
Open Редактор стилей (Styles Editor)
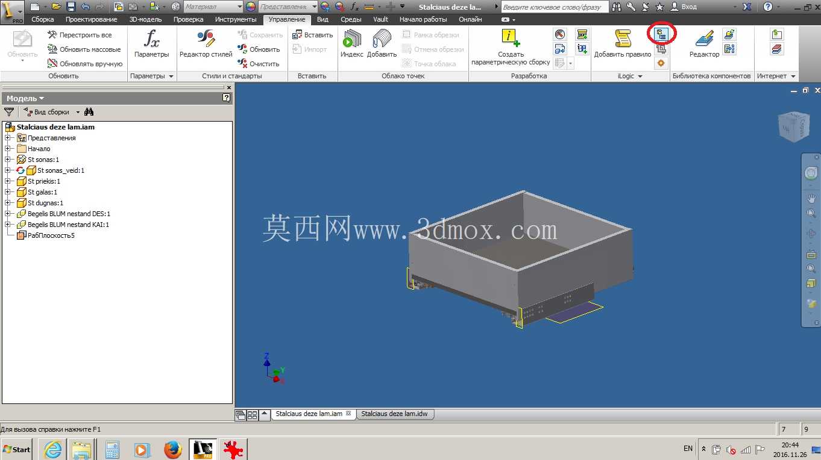tap(206, 43)
